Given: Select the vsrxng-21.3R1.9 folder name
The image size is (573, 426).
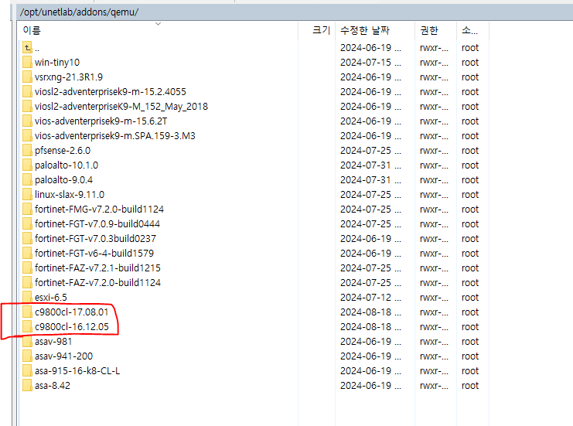Looking at the screenshot, I should pos(69,77).
